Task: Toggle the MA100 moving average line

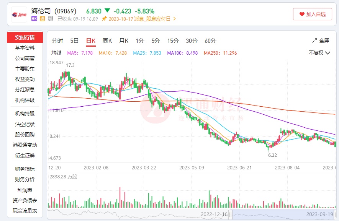Action: point(182,53)
